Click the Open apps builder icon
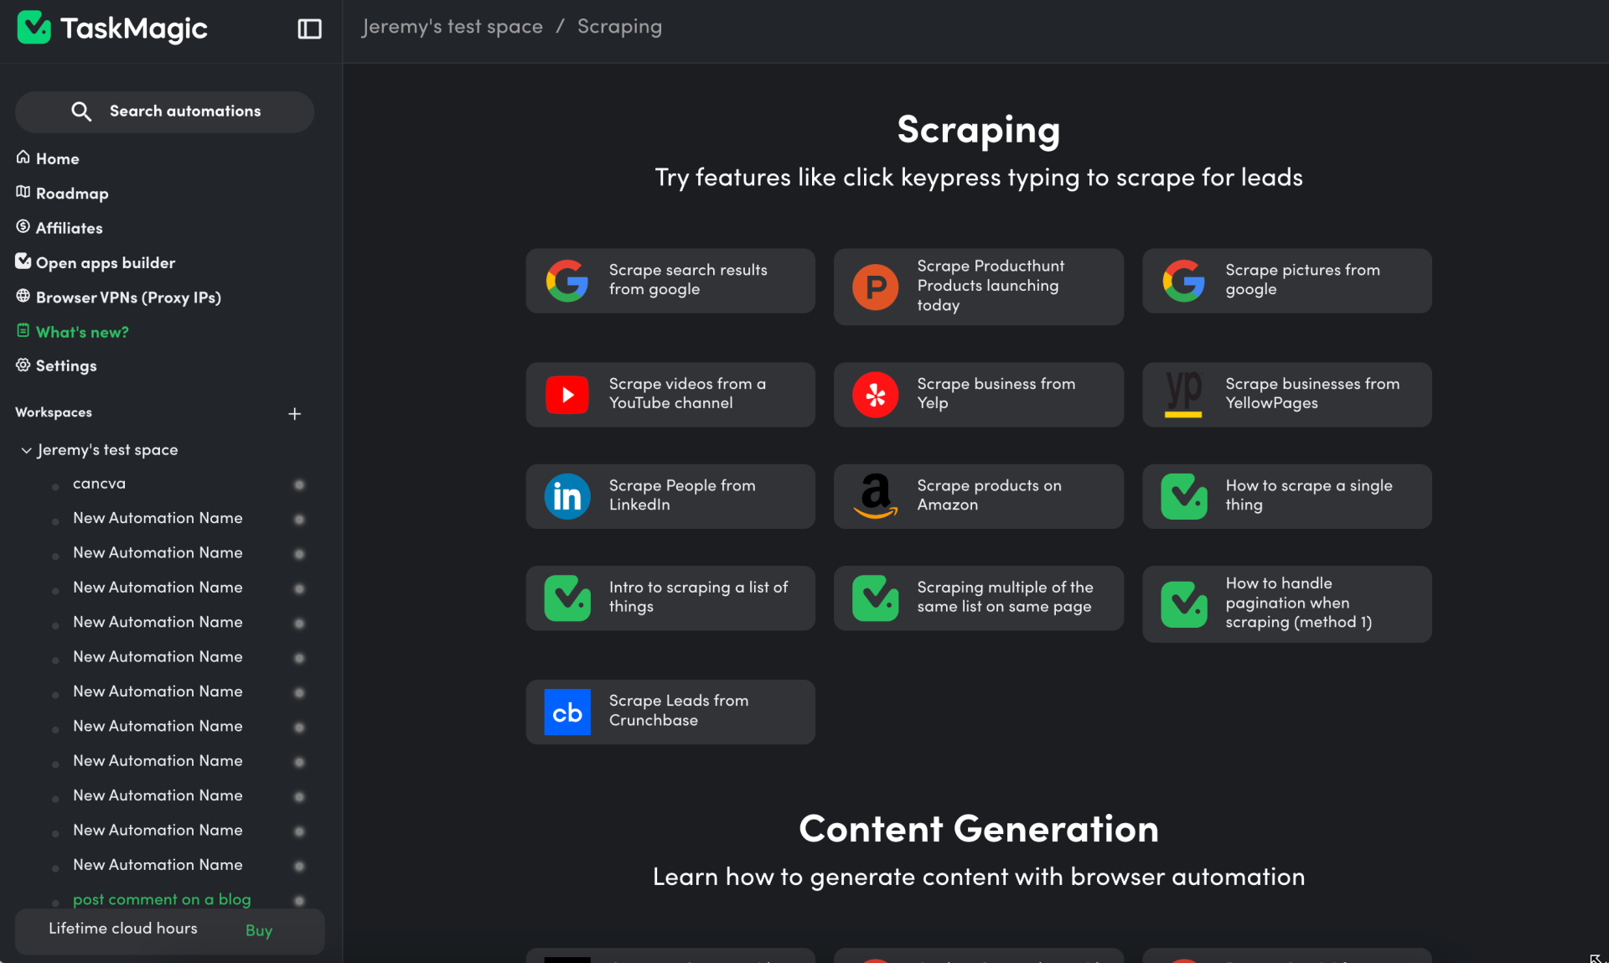This screenshot has height=963, width=1609. (23, 261)
